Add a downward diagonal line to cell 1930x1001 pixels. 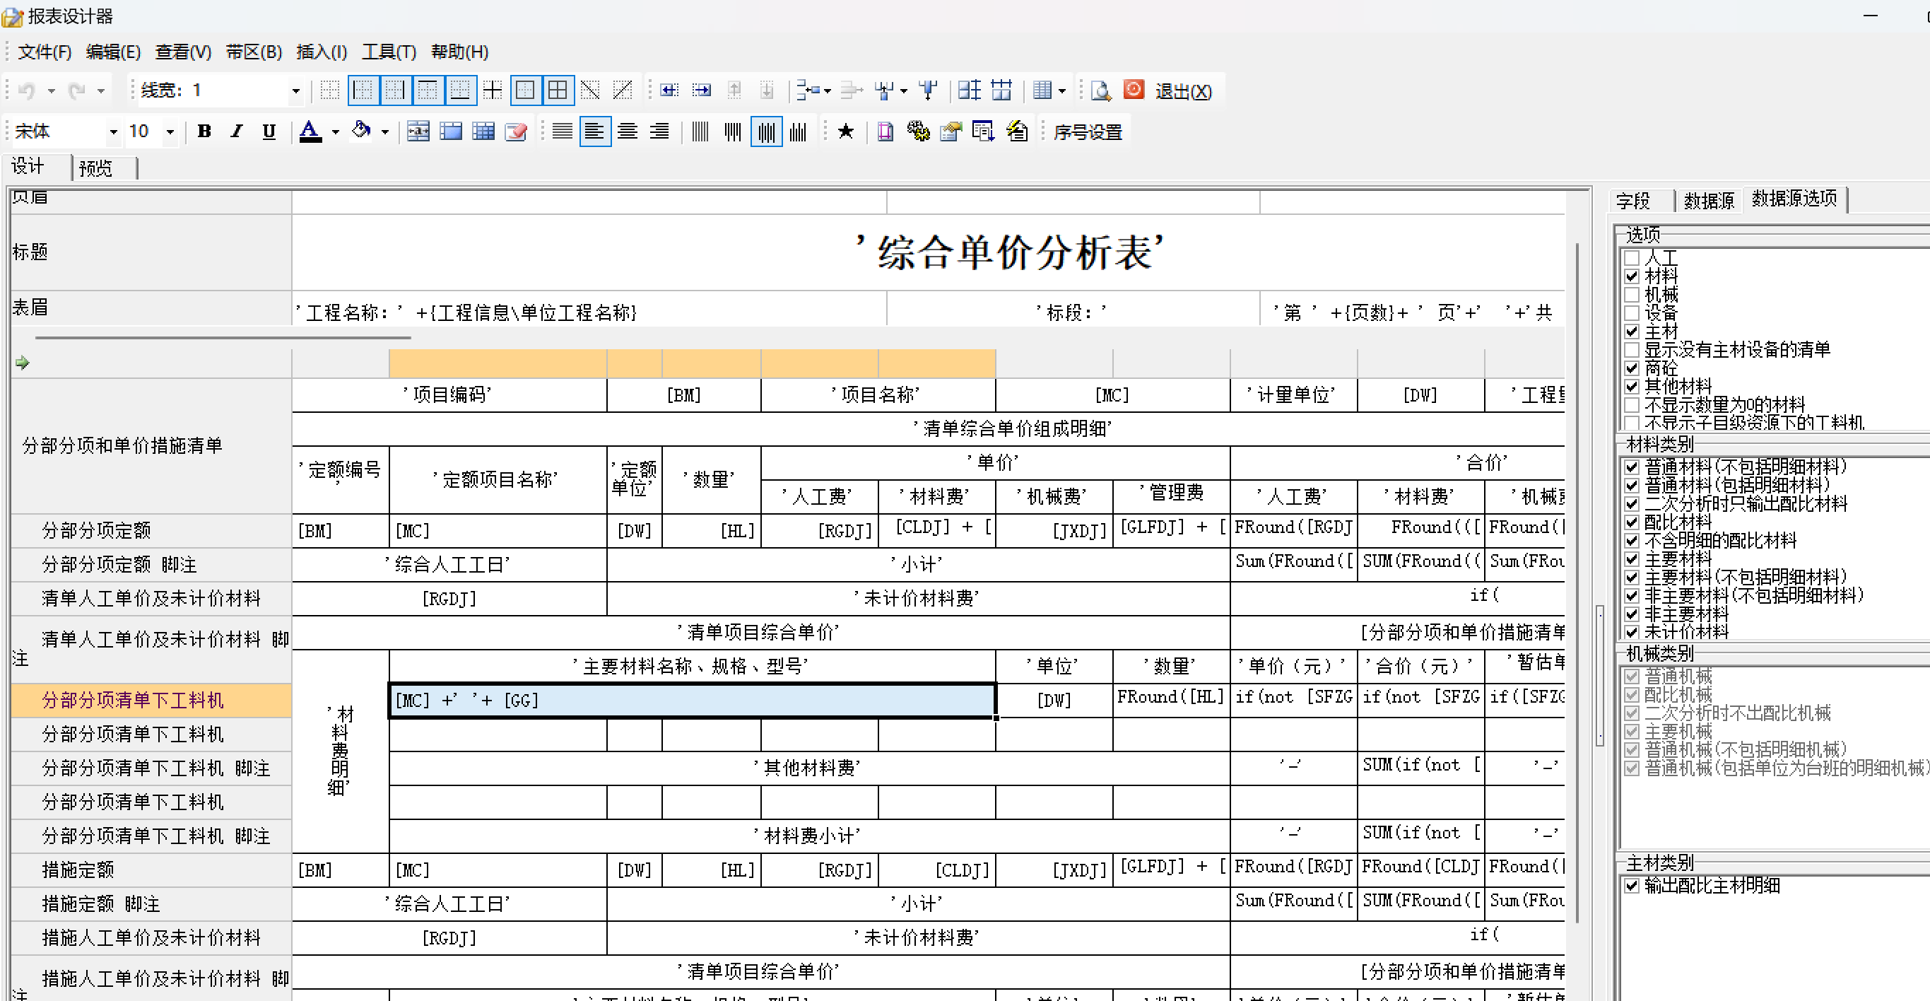click(590, 90)
